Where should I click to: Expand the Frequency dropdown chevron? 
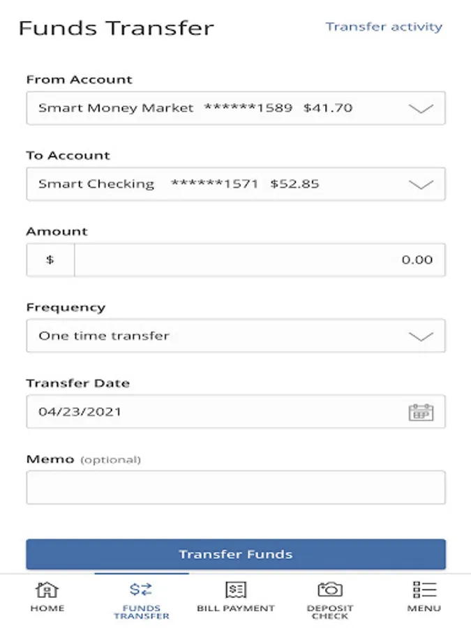(x=421, y=336)
